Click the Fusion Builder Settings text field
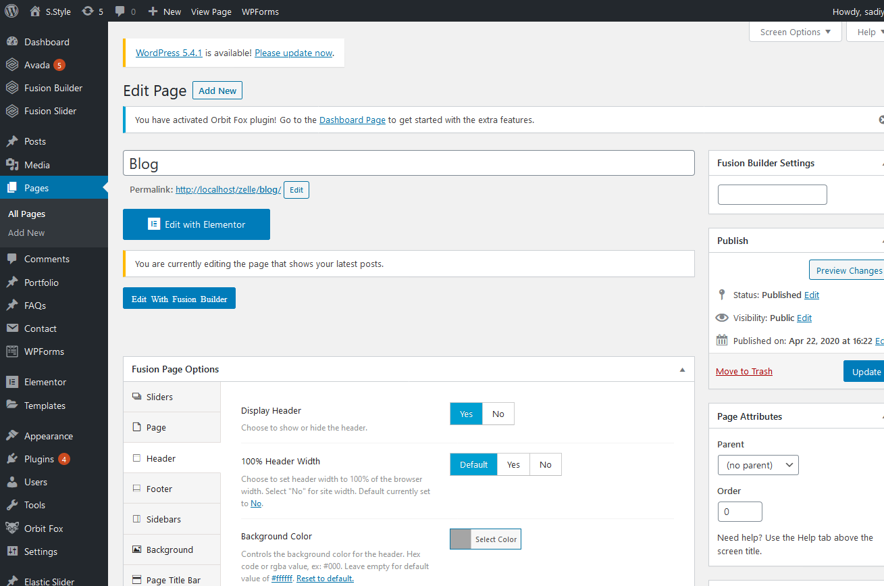 tap(773, 195)
